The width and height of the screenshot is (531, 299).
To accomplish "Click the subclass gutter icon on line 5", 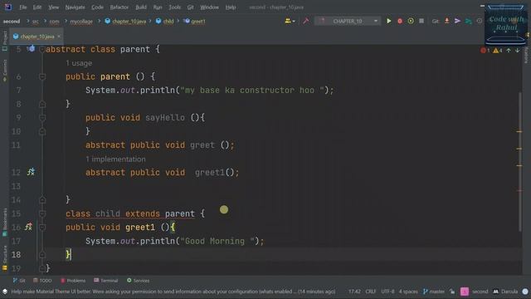I will coord(31,49).
